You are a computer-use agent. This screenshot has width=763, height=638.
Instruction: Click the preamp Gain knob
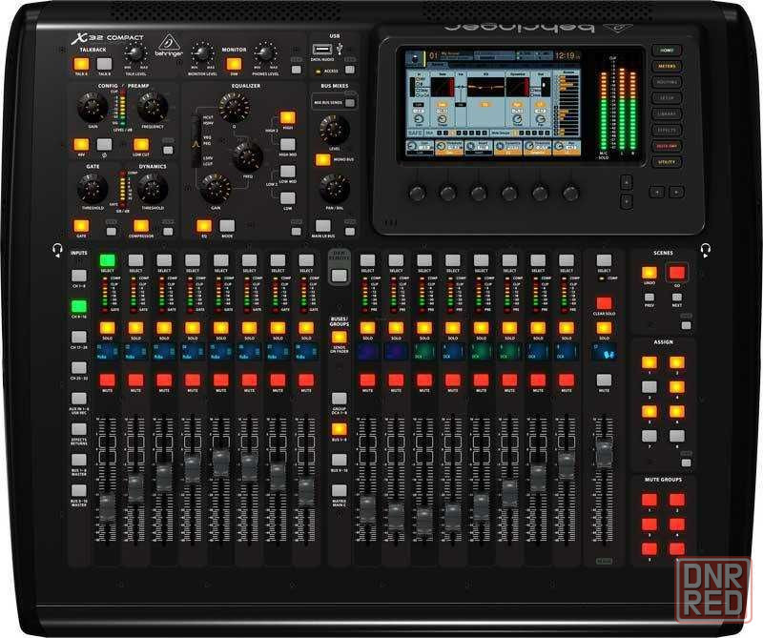click(x=93, y=107)
